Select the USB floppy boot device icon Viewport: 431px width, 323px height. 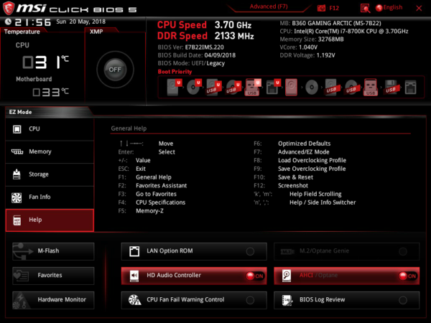tap(391, 88)
